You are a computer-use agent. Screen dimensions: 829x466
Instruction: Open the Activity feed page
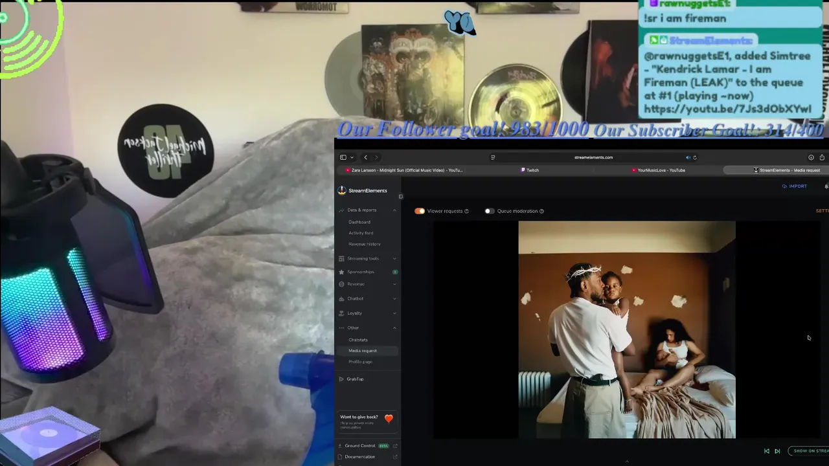coord(361,233)
